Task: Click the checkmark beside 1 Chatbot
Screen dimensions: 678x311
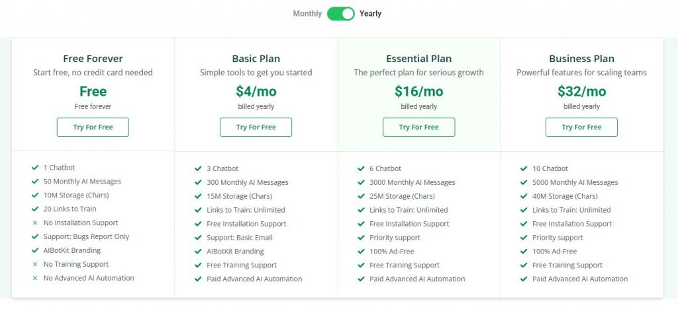Action: [35, 168]
